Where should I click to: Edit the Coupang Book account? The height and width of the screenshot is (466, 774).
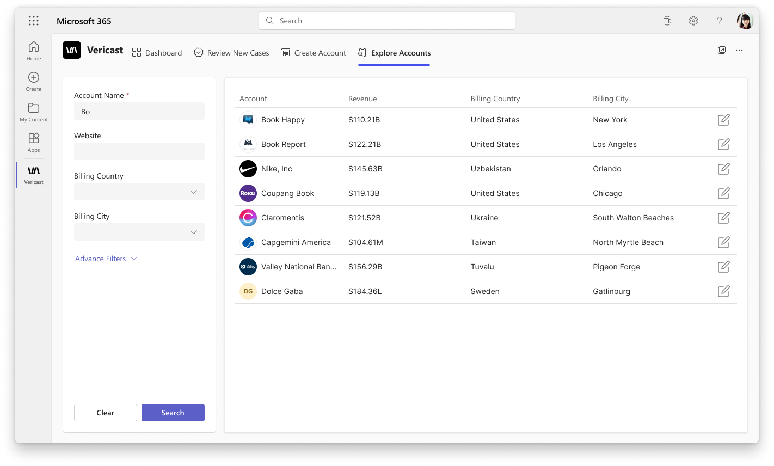pos(723,193)
